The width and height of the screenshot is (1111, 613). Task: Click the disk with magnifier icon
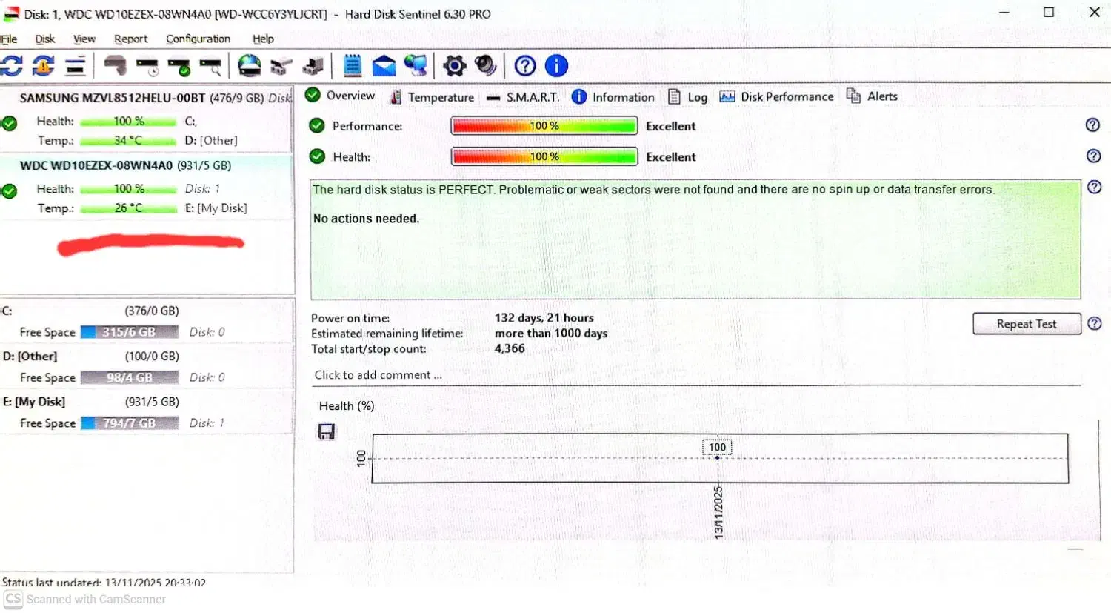click(x=211, y=67)
